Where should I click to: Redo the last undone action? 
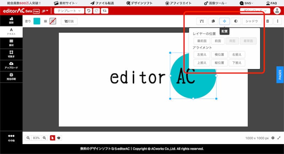point(97,11)
